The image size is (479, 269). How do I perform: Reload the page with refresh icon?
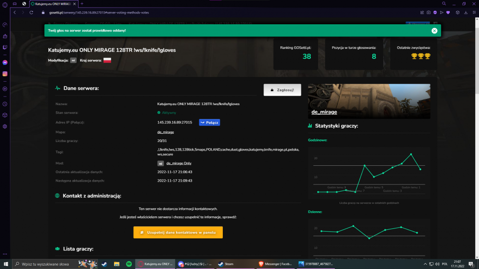tap(31, 12)
